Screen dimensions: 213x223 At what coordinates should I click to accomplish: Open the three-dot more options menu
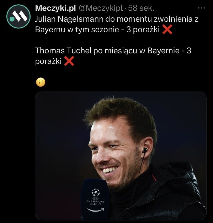202,8
